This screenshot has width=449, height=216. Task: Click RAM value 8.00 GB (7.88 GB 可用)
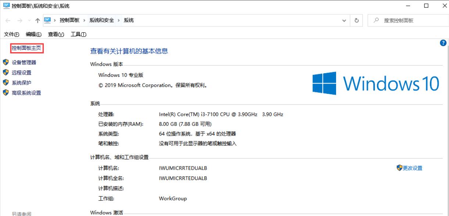[185, 124]
